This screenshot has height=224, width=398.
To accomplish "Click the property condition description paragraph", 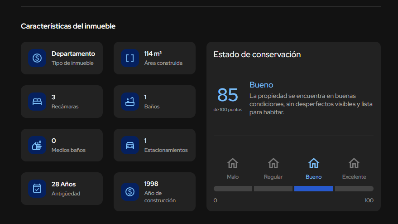I will point(311,104).
